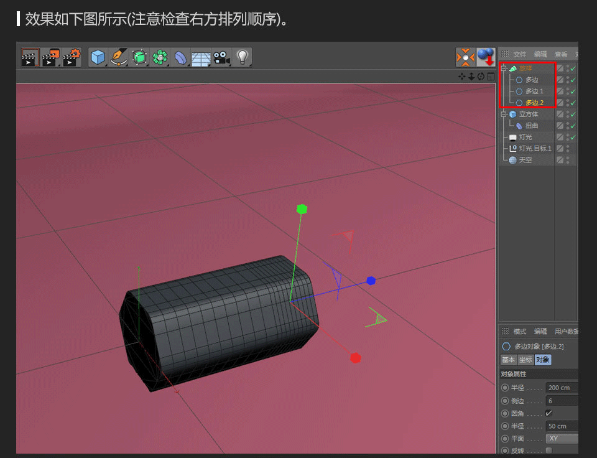Viewport: 597px width, 458px height.
Task: Open Render to Picture Viewer
Action: [49, 57]
